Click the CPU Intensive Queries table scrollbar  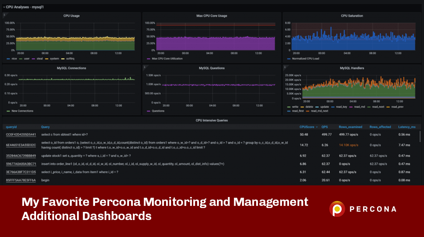point(420,136)
